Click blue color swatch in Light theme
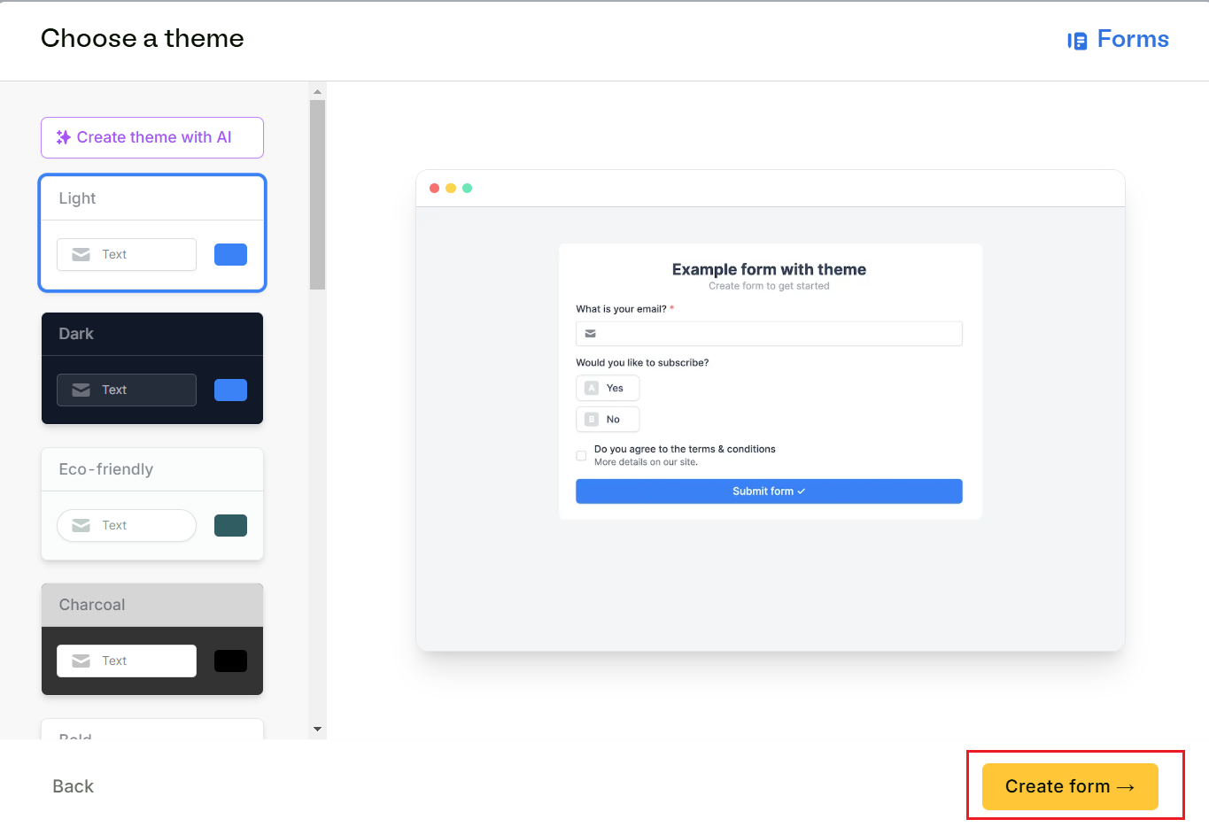 (230, 254)
